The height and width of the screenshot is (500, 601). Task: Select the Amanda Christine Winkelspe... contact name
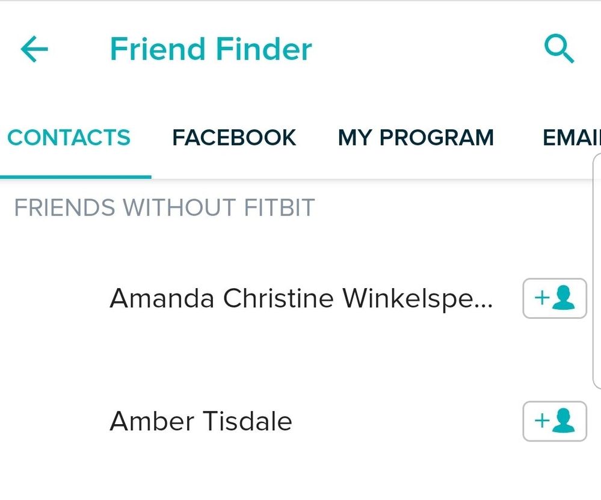pos(301,298)
